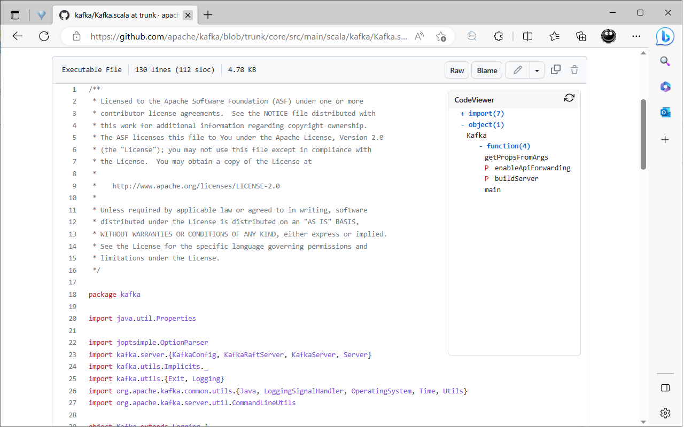Close the Kafka.scala tab
The height and width of the screenshot is (427, 684).
point(188,15)
